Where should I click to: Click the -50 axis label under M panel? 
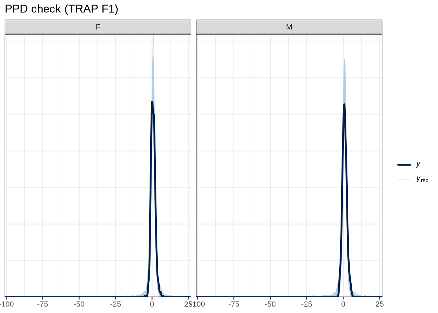pyautogui.click(x=270, y=305)
